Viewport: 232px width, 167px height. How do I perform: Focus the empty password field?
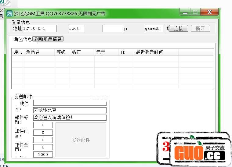pyautogui.click(x=113, y=28)
